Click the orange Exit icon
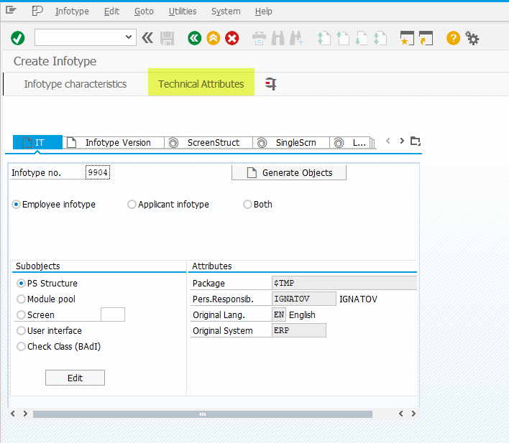The height and width of the screenshot is (443, 509). 214,38
